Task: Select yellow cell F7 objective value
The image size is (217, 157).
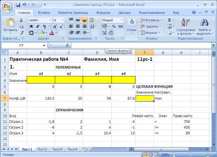Action: (x=145, y=98)
